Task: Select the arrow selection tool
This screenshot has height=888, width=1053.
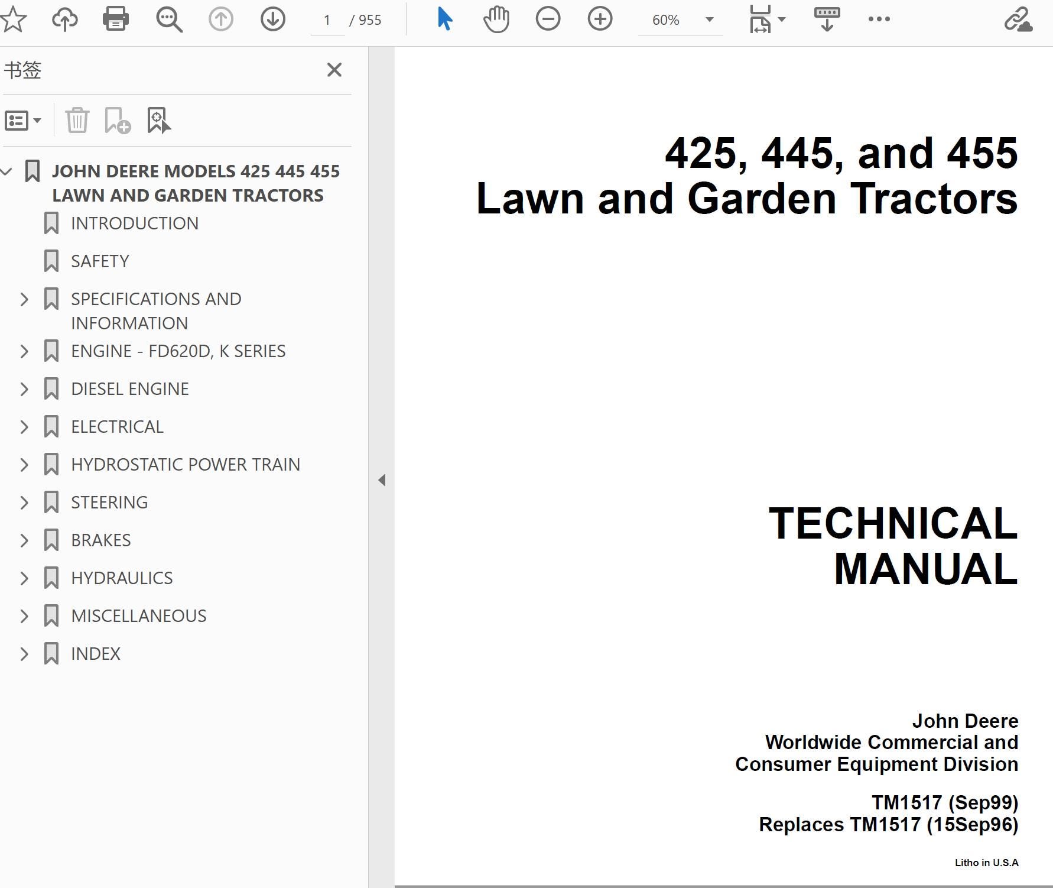Action: (x=445, y=19)
